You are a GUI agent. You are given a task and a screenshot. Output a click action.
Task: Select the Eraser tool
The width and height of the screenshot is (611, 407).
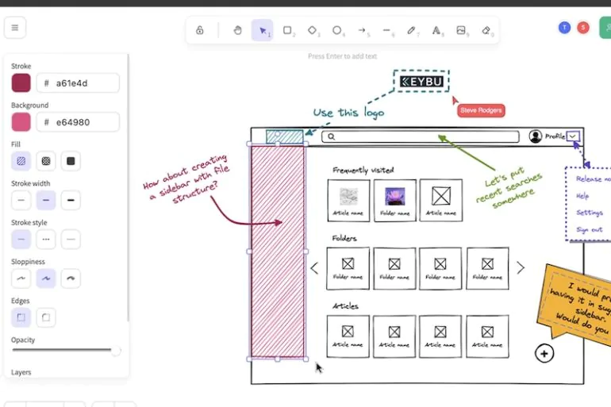point(486,30)
